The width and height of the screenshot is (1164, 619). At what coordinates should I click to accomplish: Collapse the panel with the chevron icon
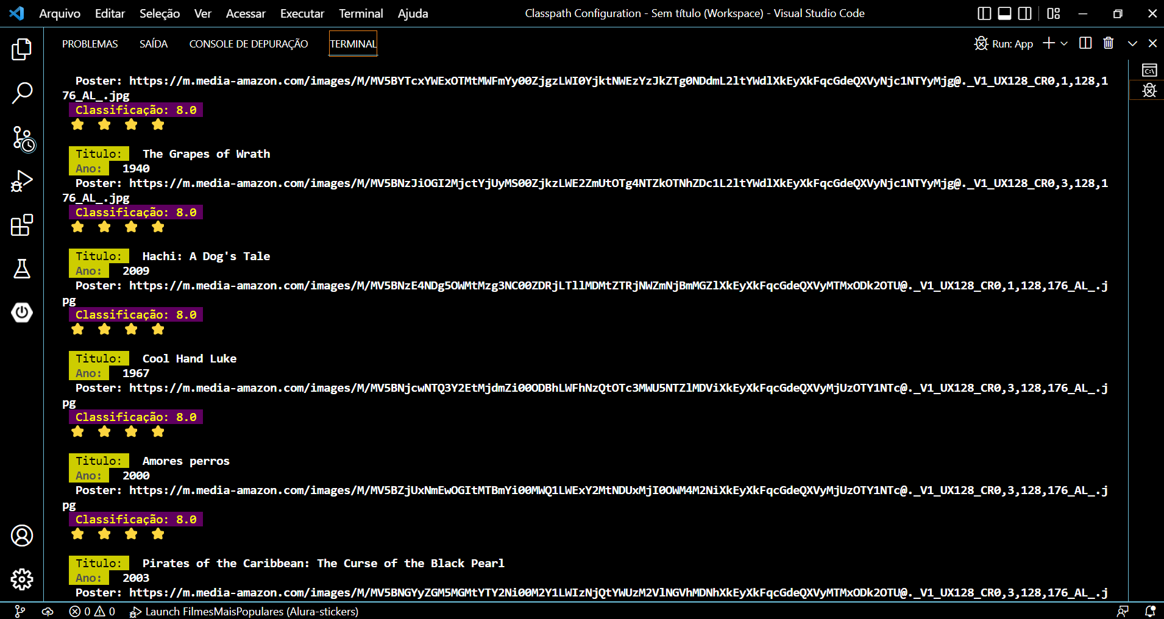[1132, 43]
